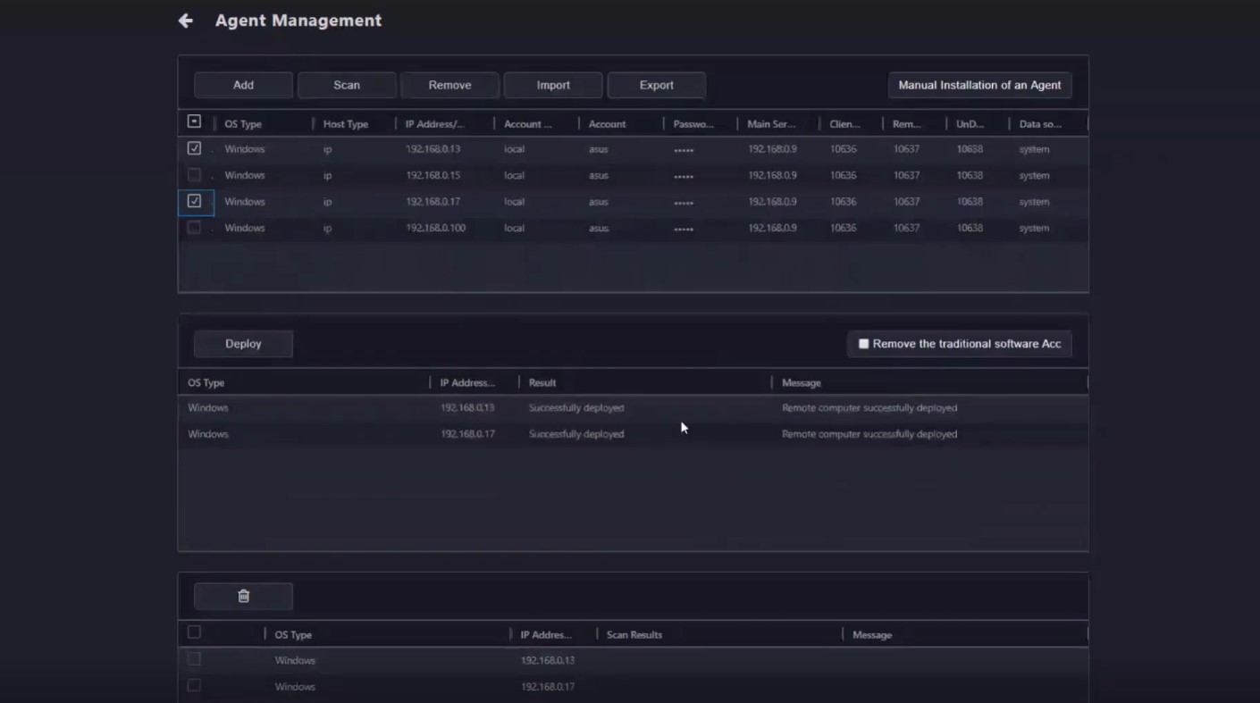Open Manual Installation of an Agent
Viewport: 1260px width, 703px height.
(x=979, y=85)
